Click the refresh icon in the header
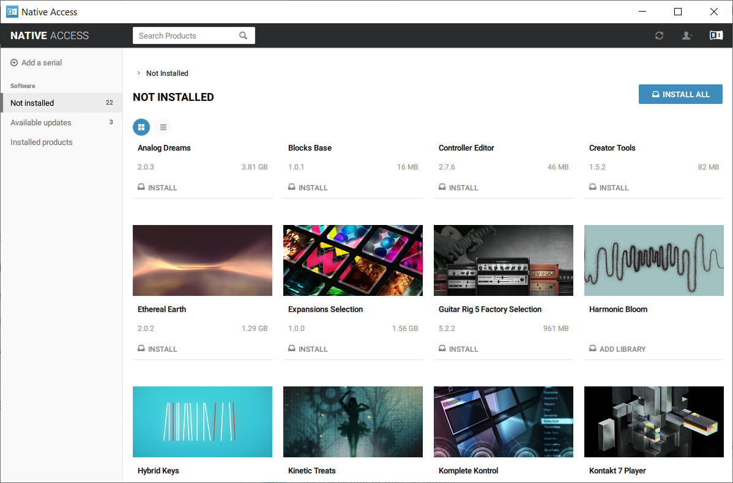This screenshot has width=733, height=483. pos(659,35)
